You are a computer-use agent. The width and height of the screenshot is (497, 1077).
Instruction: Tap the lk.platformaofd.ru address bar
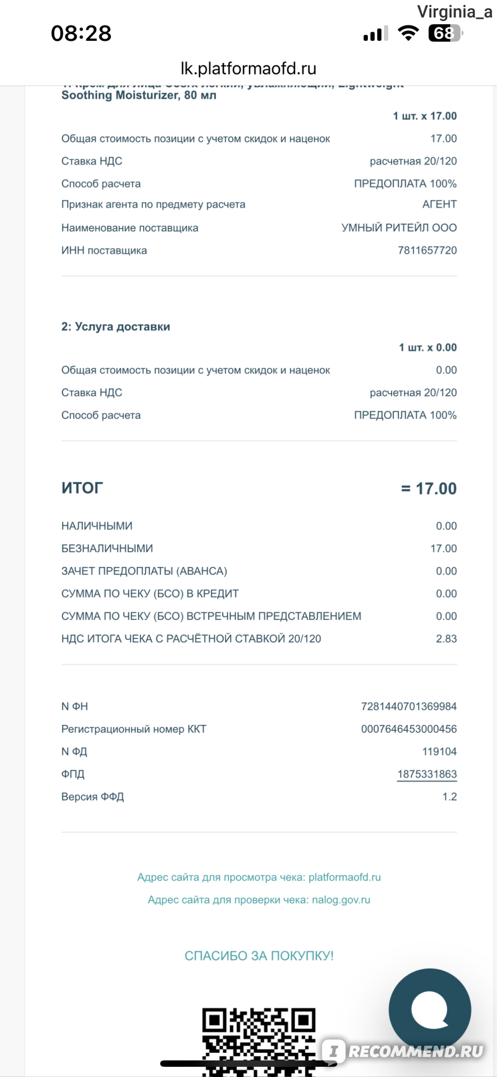coord(248,68)
